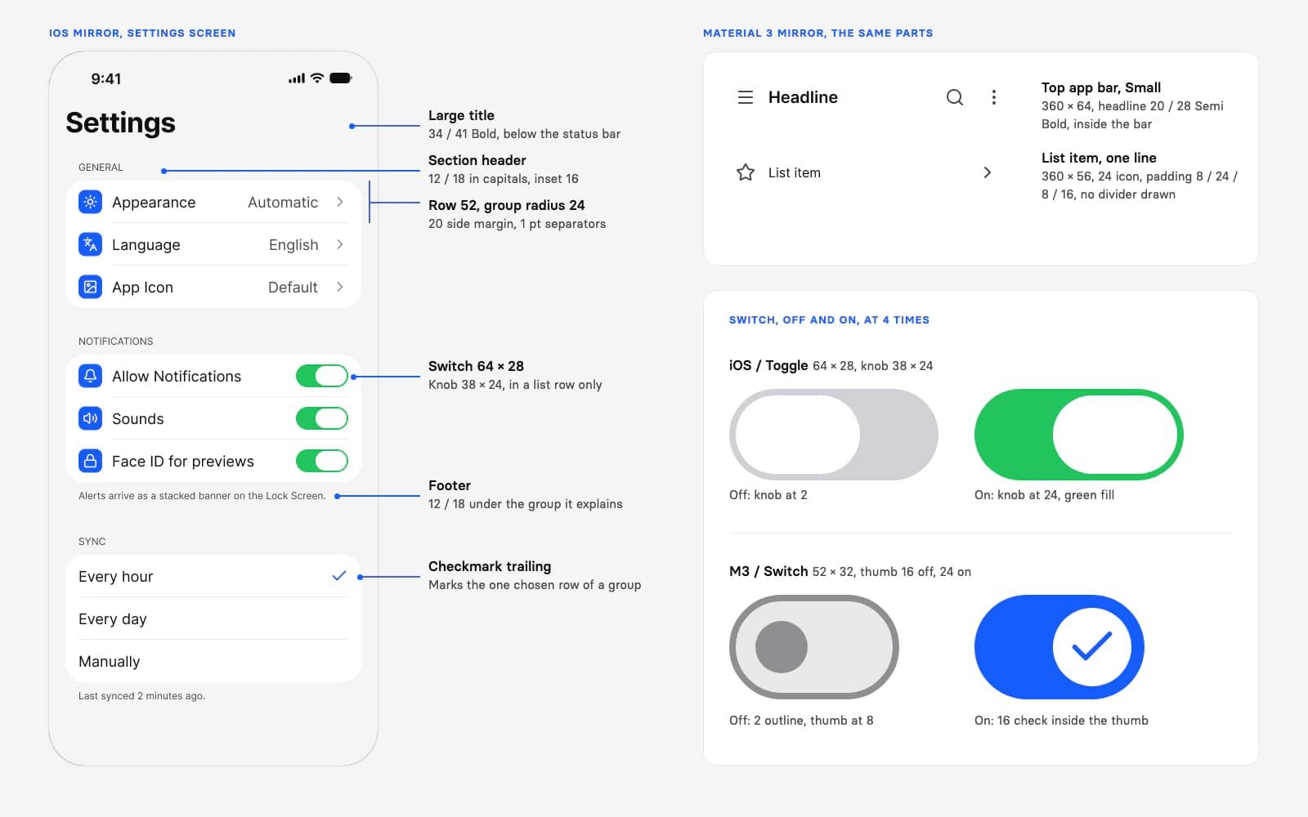The width and height of the screenshot is (1308, 817).
Task: Turn off the Sounds switch
Action: (x=322, y=418)
